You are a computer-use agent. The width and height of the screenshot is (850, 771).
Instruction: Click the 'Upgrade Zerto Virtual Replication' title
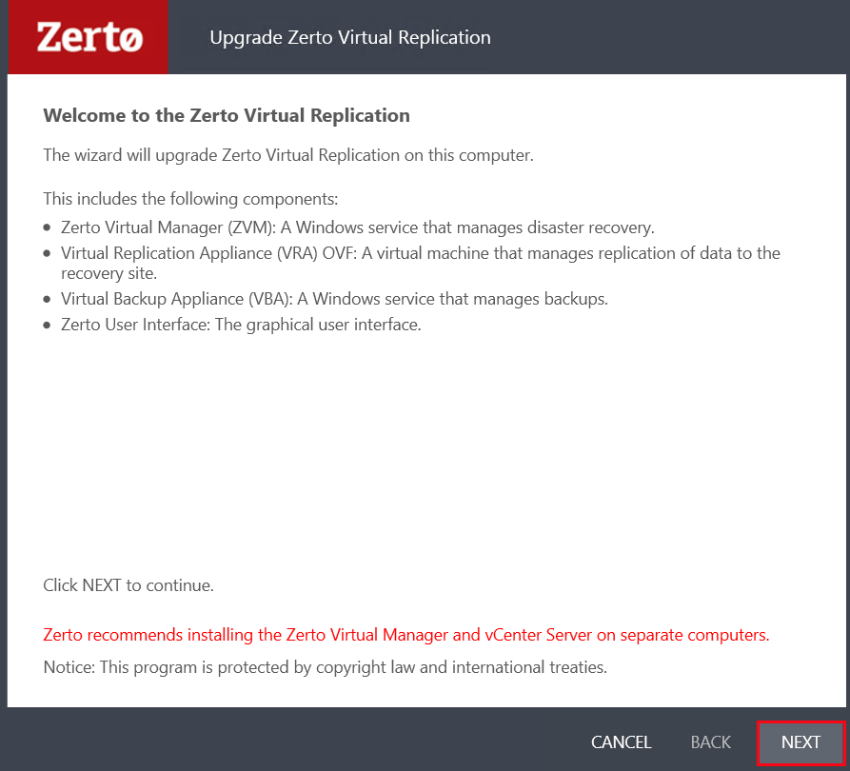[x=350, y=37]
